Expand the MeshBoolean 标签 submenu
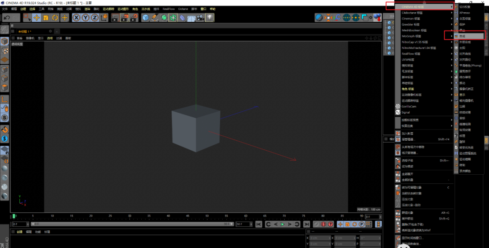The height and width of the screenshot is (248, 489). (x=424, y=30)
